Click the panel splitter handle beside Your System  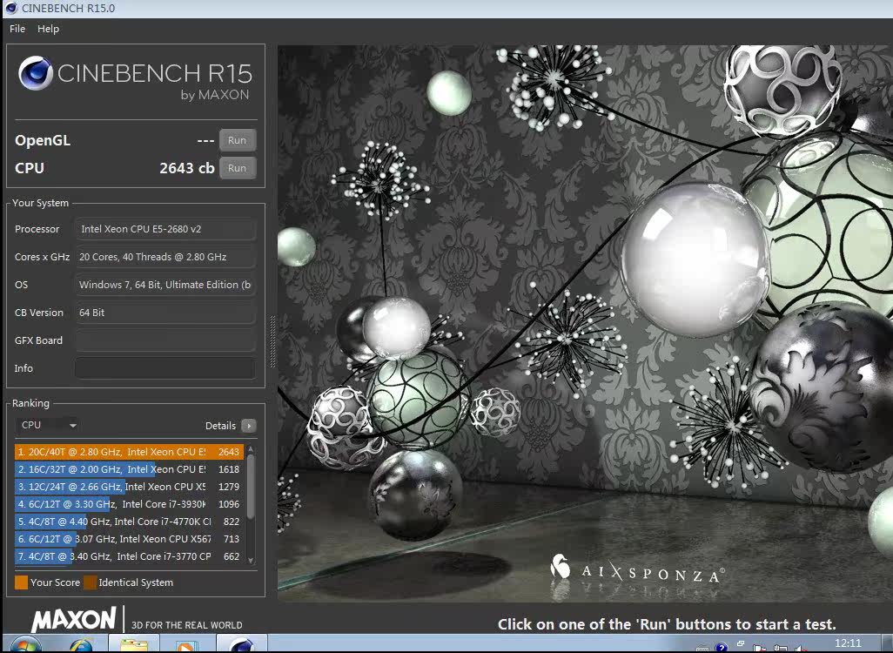coord(272,342)
